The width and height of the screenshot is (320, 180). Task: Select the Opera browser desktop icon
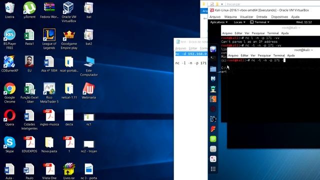(9, 117)
